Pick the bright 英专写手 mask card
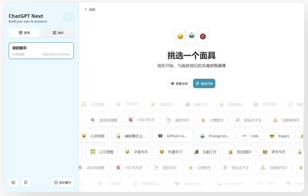The image size is (308, 196). 273,152
